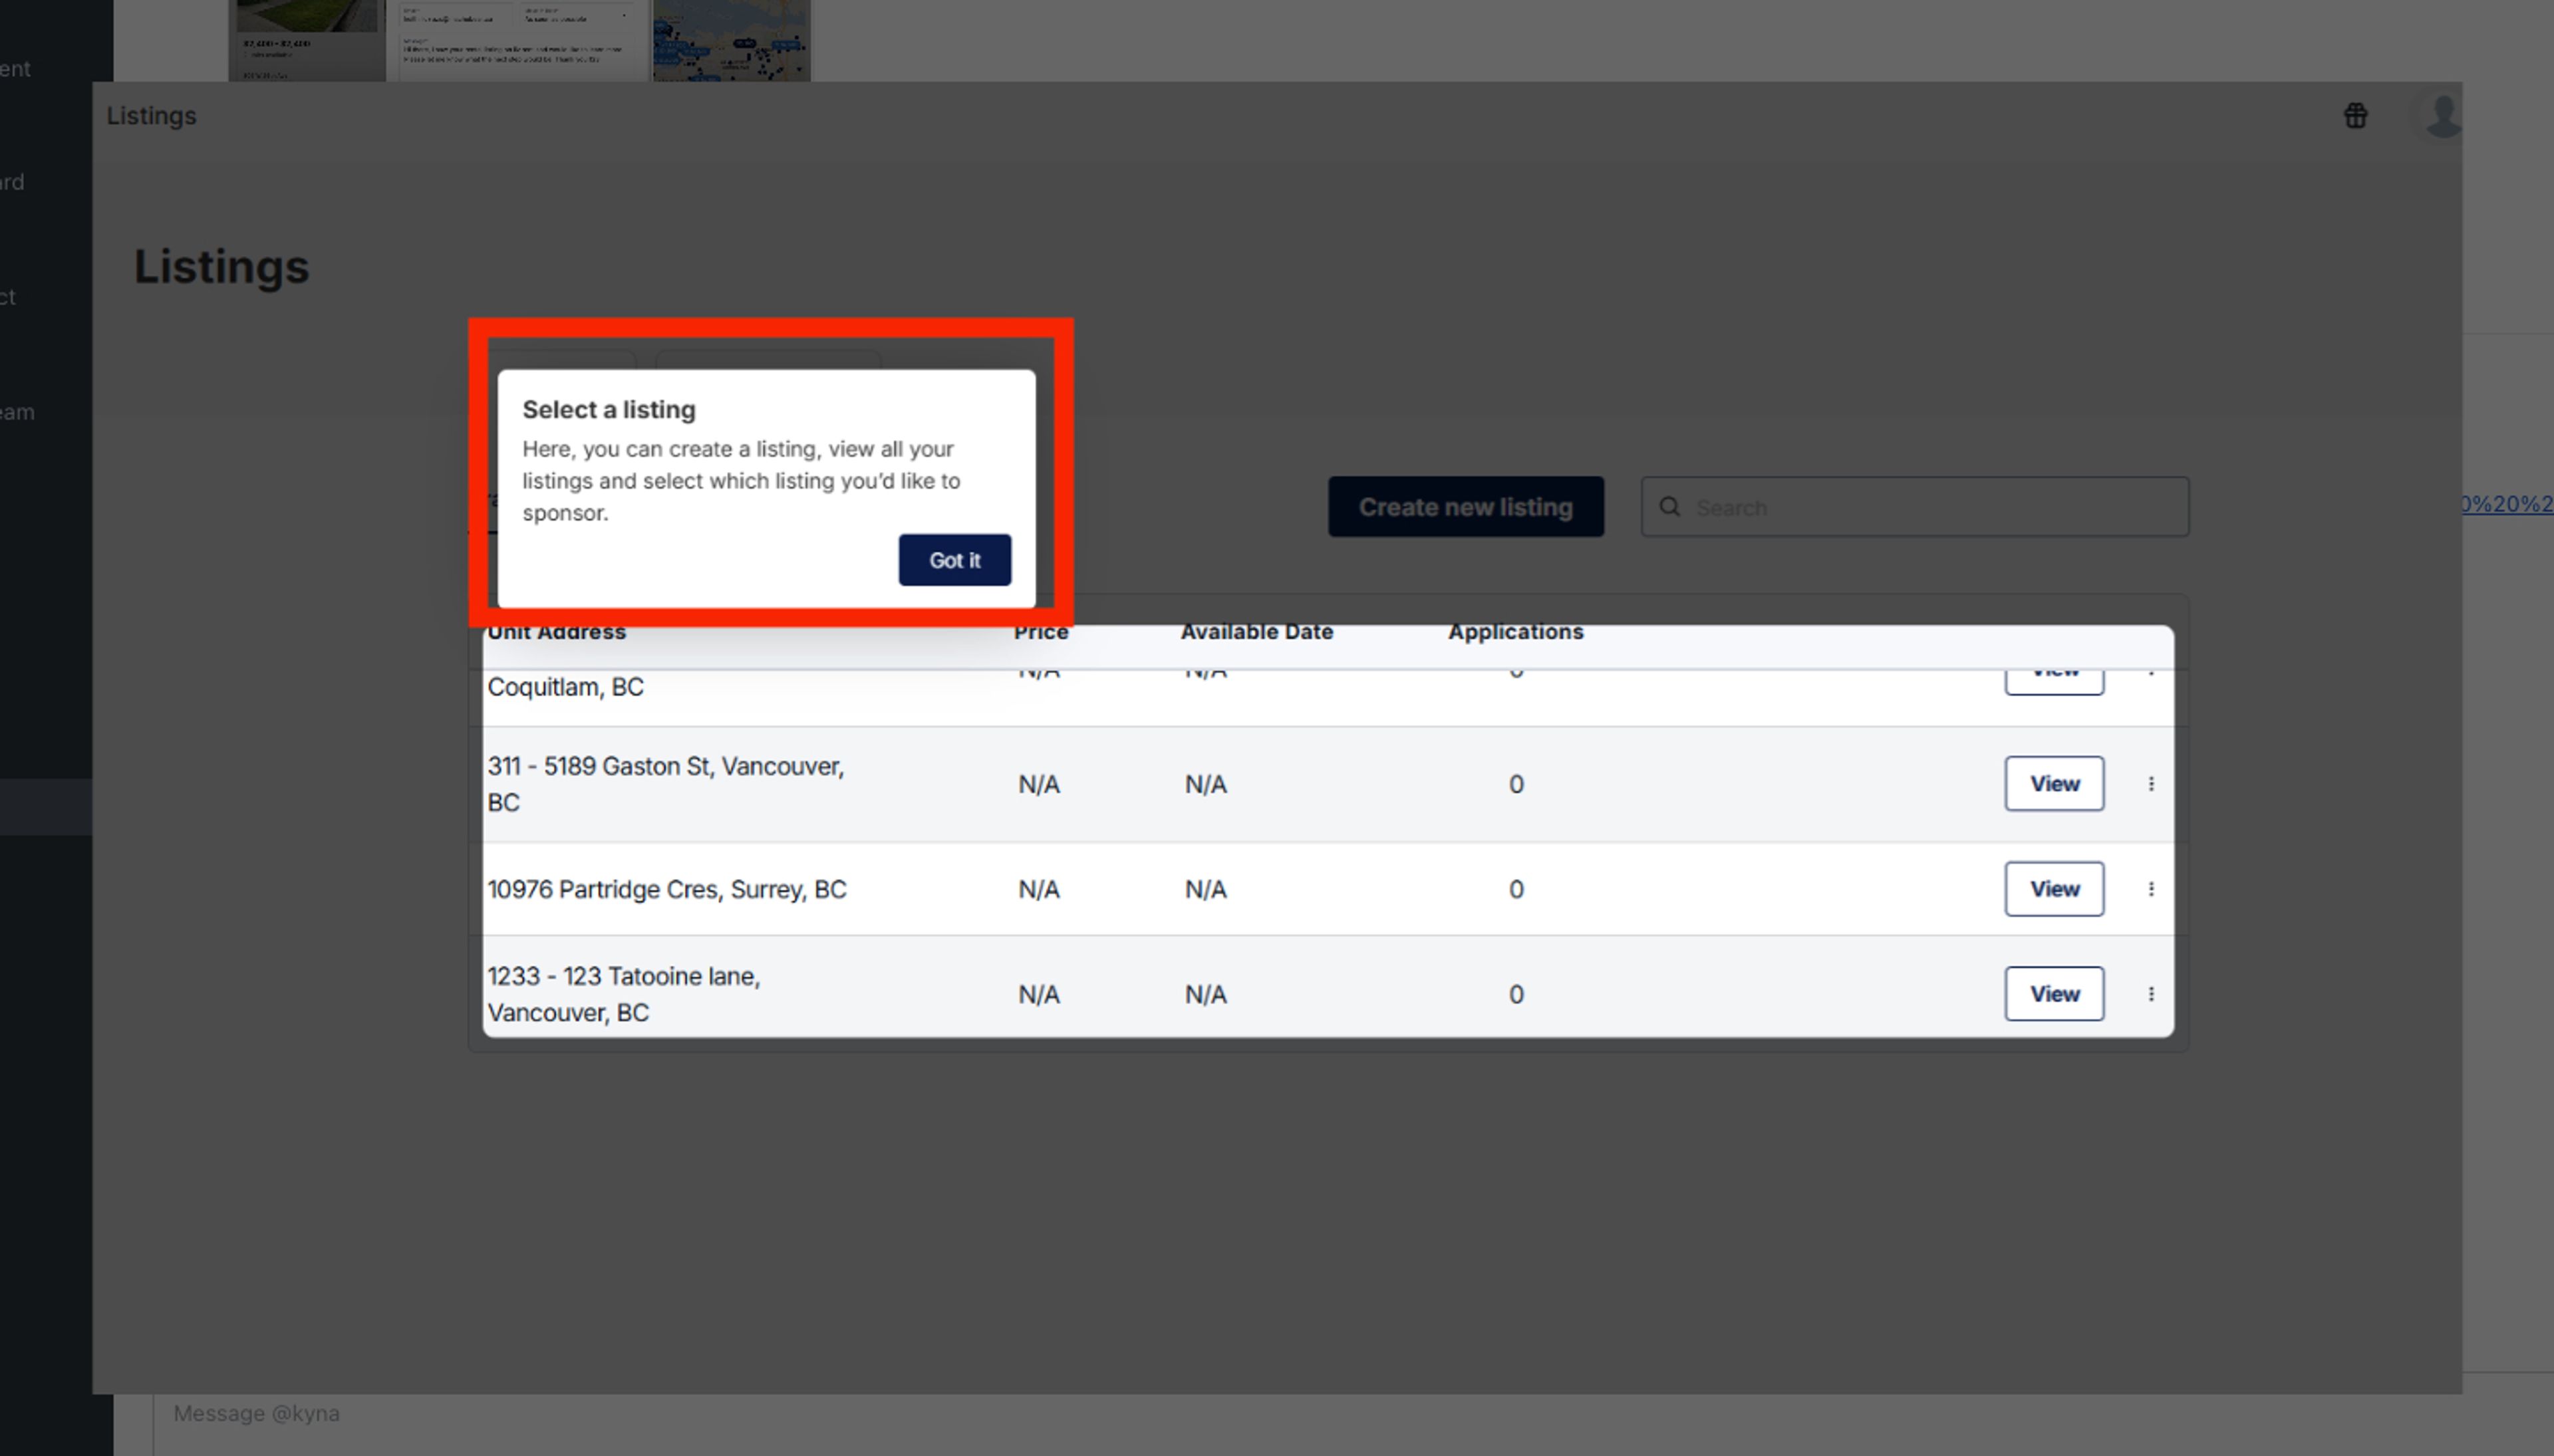2554x1456 pixels.
Task: Click the gift icon in header
Action: (x=2355, y=116)
